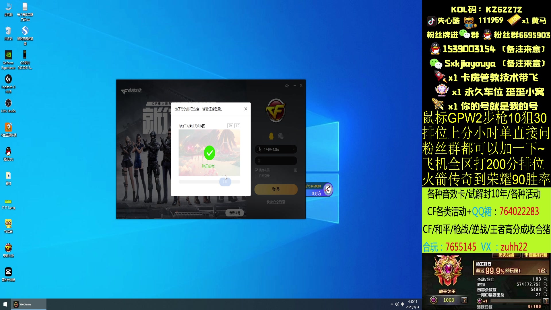Open 穿越火线 desktop shortcut
551x310 pixels.
8,251
